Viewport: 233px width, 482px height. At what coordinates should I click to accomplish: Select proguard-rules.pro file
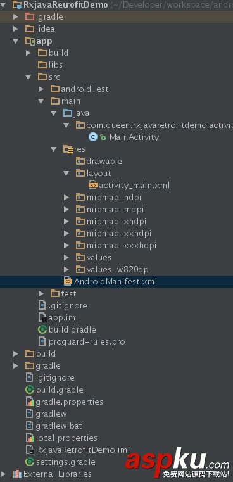point(87,342)
